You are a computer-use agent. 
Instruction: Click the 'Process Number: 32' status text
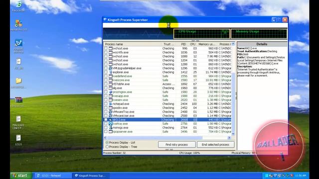(x=114, y=153)
